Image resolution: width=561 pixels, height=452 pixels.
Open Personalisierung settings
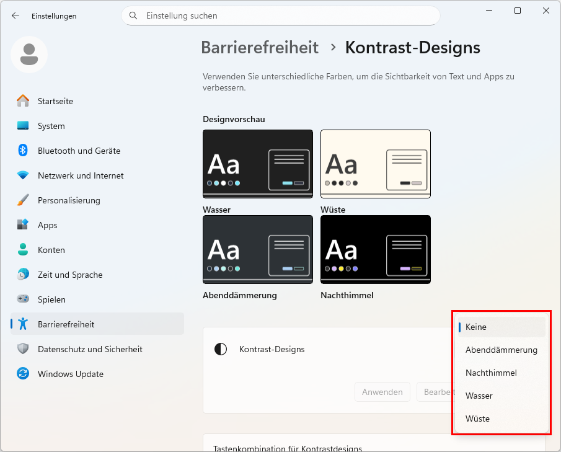[x=97, y=200]
